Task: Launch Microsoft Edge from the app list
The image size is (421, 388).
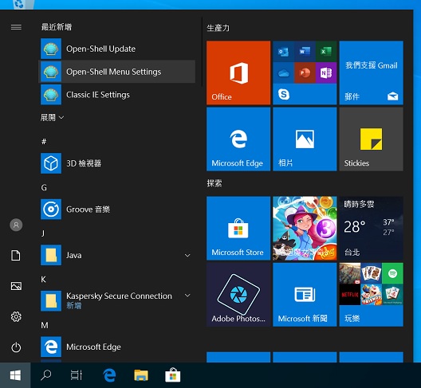Action: [116, 347]
